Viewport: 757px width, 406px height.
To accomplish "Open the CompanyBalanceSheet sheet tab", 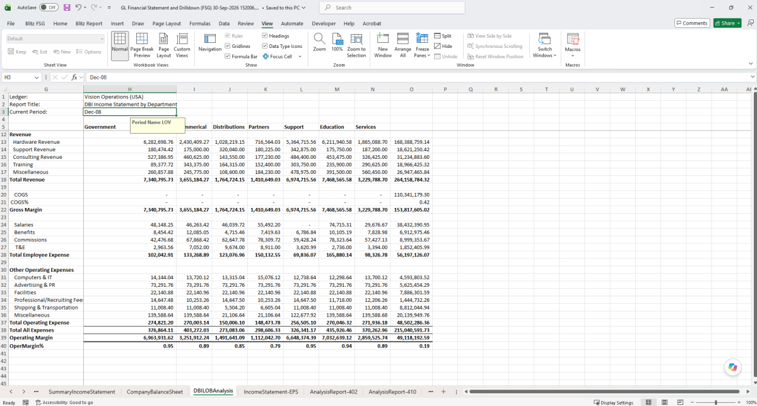I will coord(155,391).
